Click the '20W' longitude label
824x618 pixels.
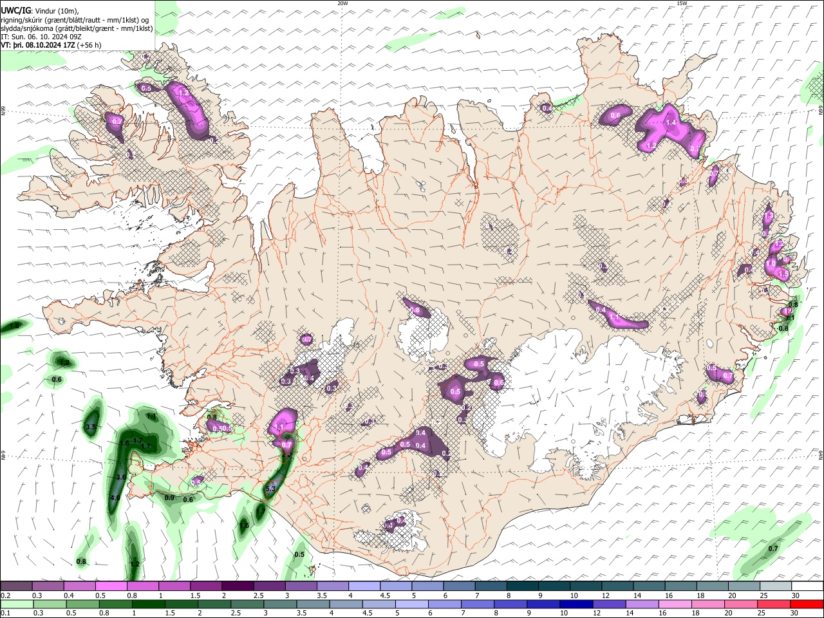coord(342,3)
